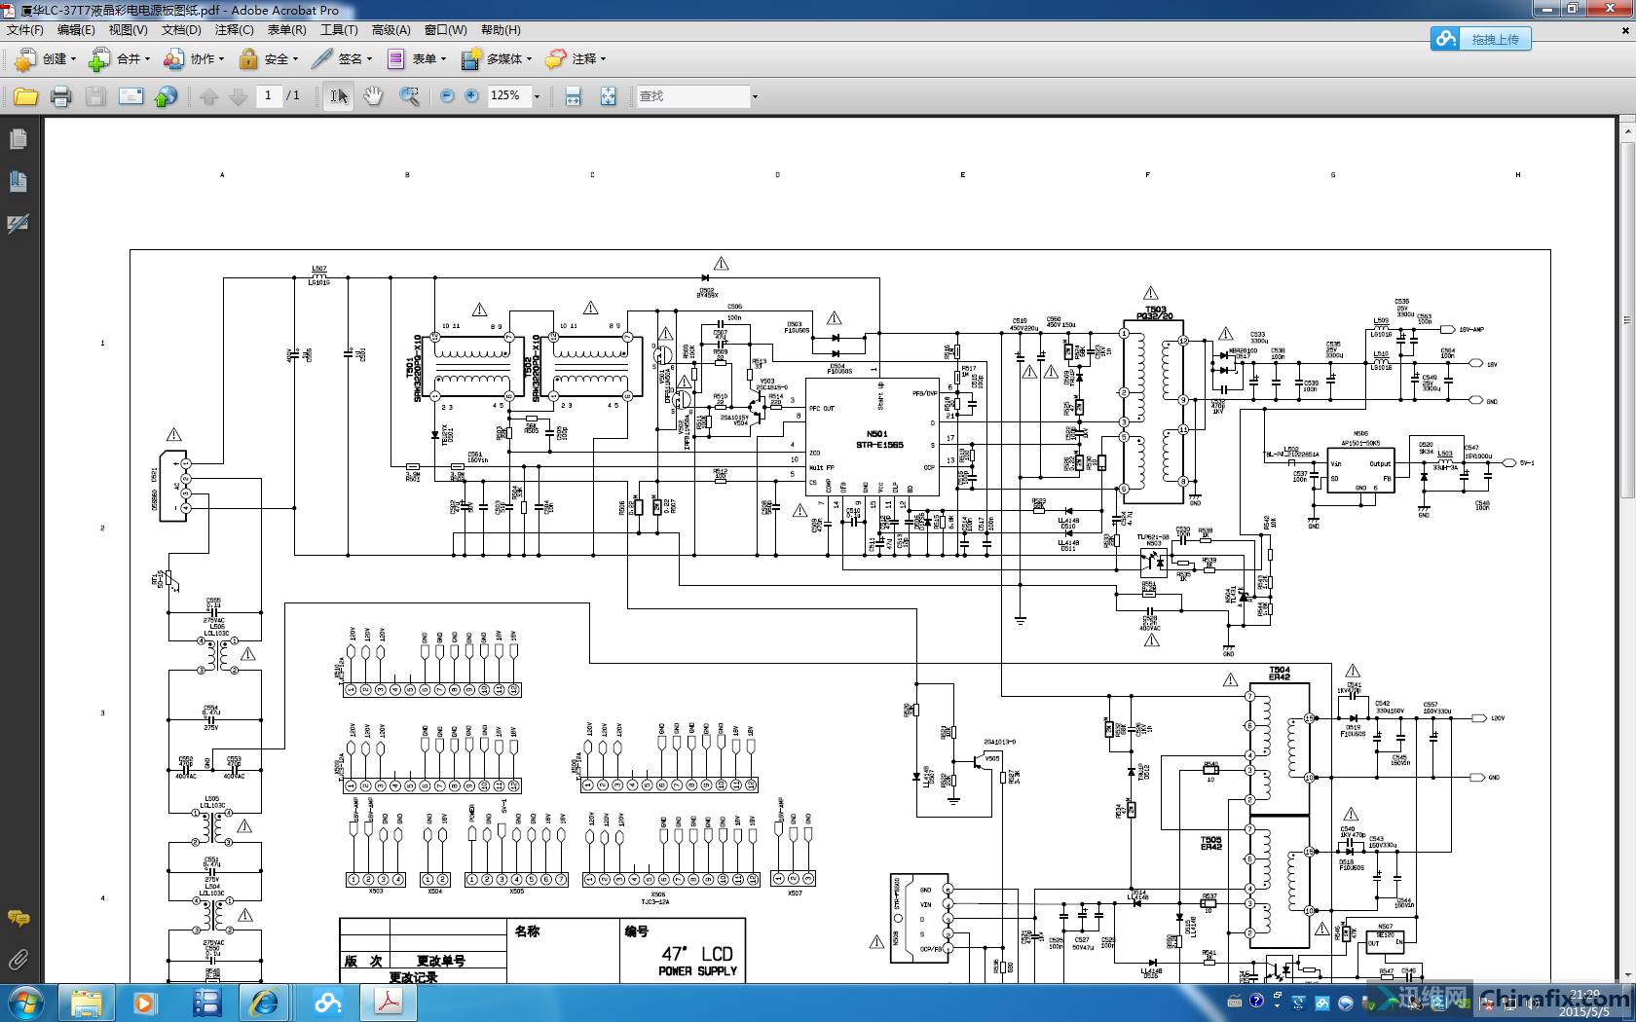Open the Collaborate (协作) dropdown arrow
The height and width of the screenshot is (1022, 1636).
coord(222,59)
